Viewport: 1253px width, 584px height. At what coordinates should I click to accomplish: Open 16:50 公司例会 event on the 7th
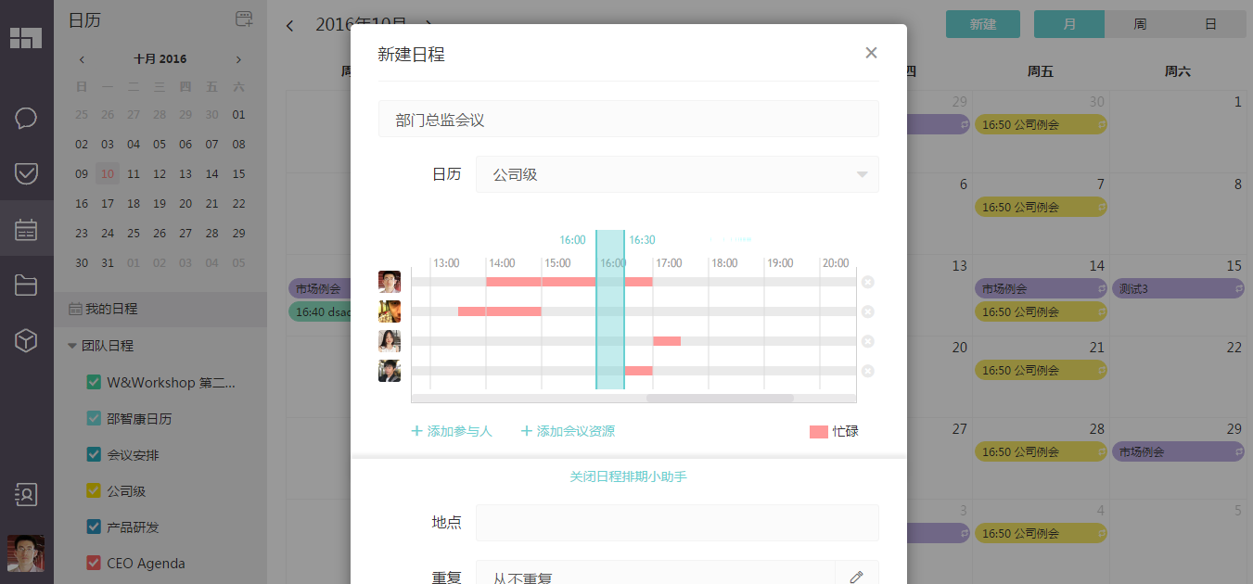click(x=1041, y=208)
